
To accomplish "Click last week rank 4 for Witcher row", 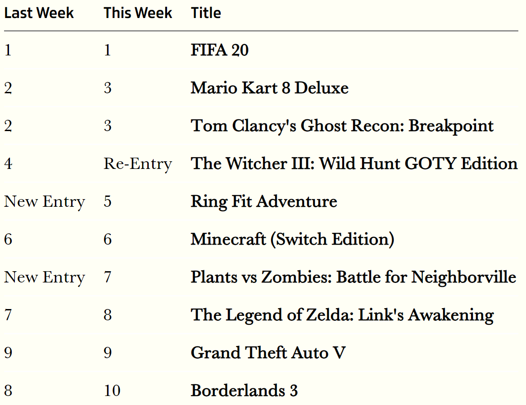I will tap(9, 164).
